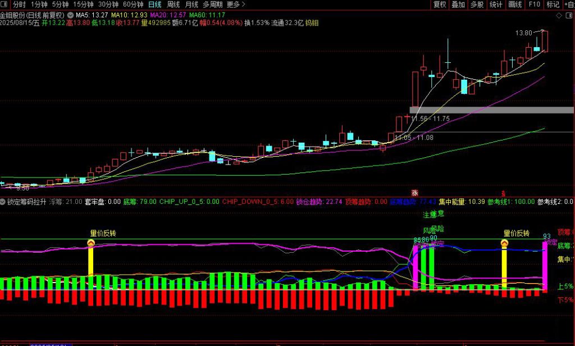Open the 叠加 overlay tool

coord(458,4)
